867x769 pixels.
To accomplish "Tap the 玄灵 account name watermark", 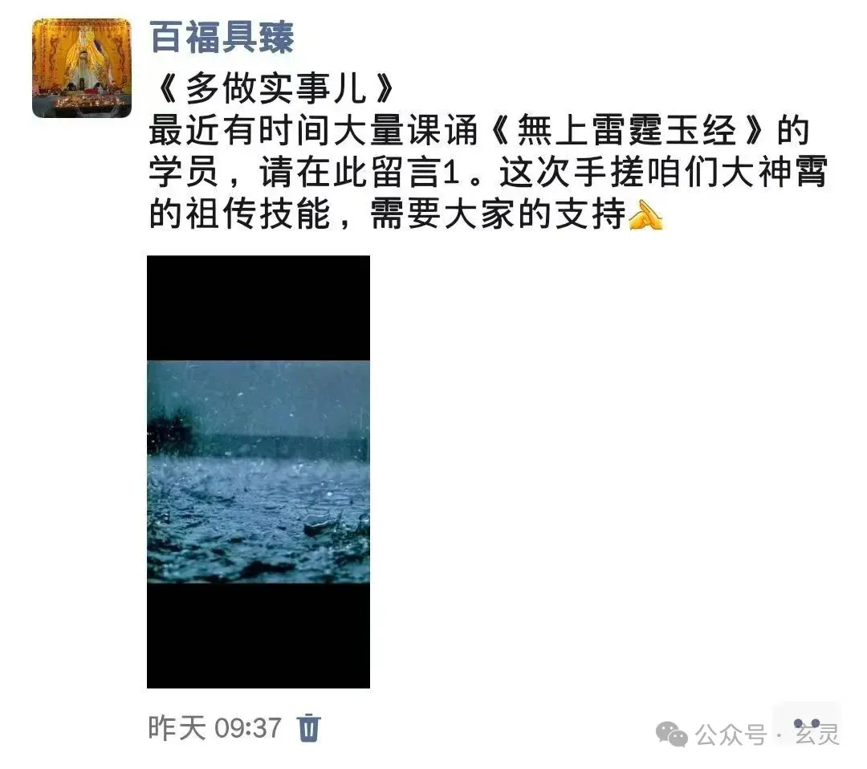I will click(817, 734).
